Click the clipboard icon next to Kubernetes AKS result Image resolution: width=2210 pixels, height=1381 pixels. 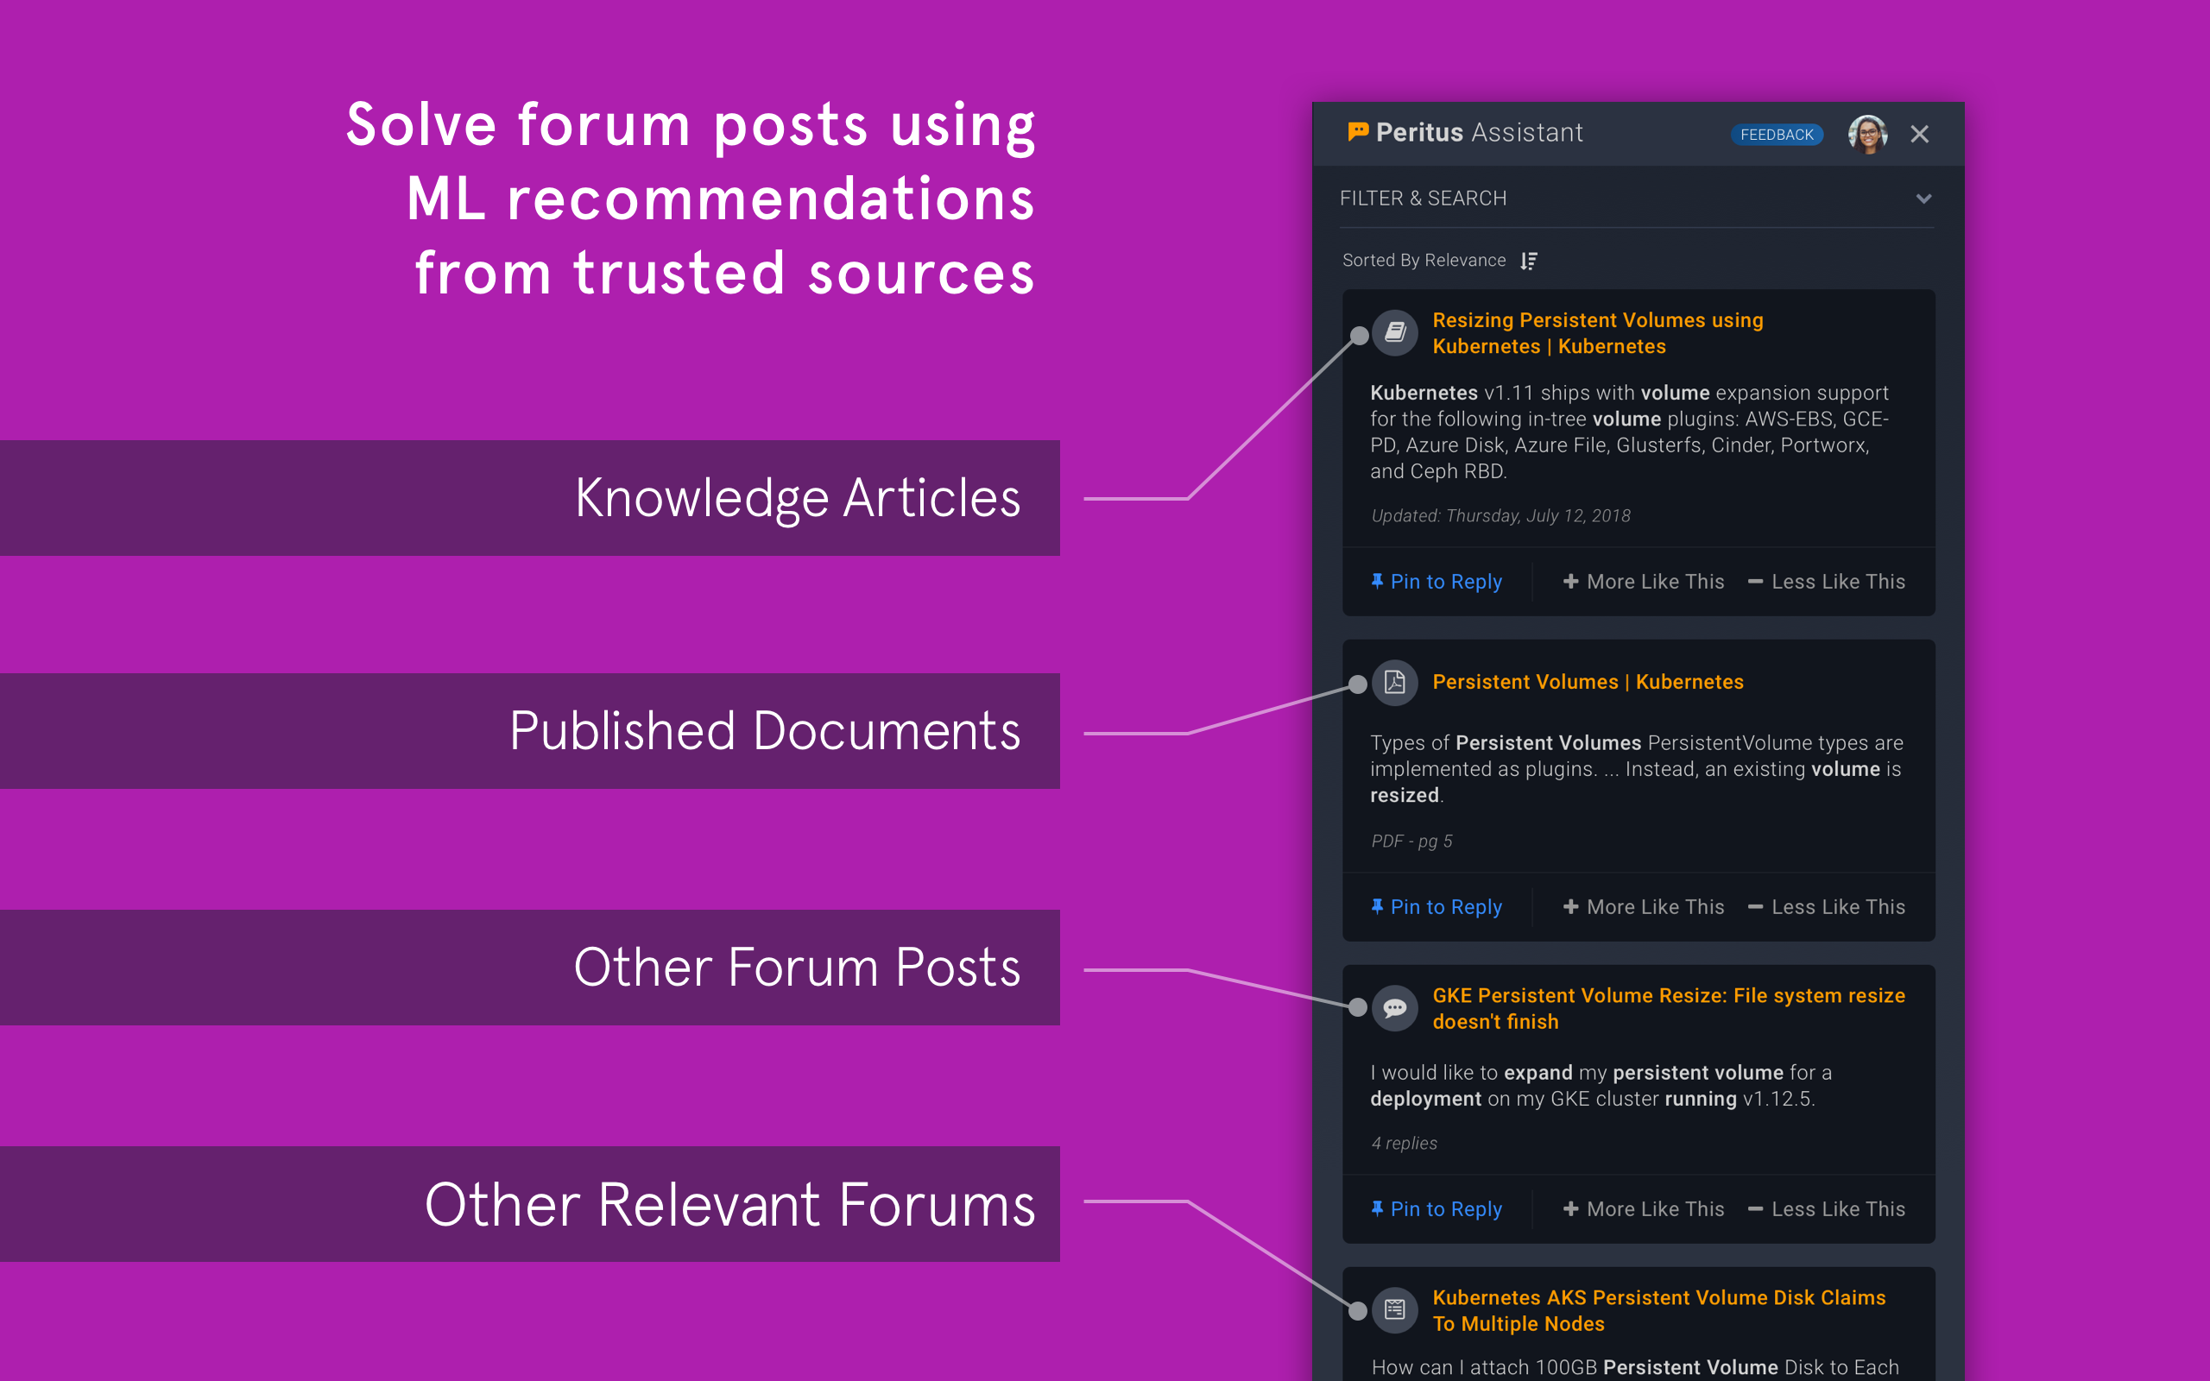click(1394, 1309)
